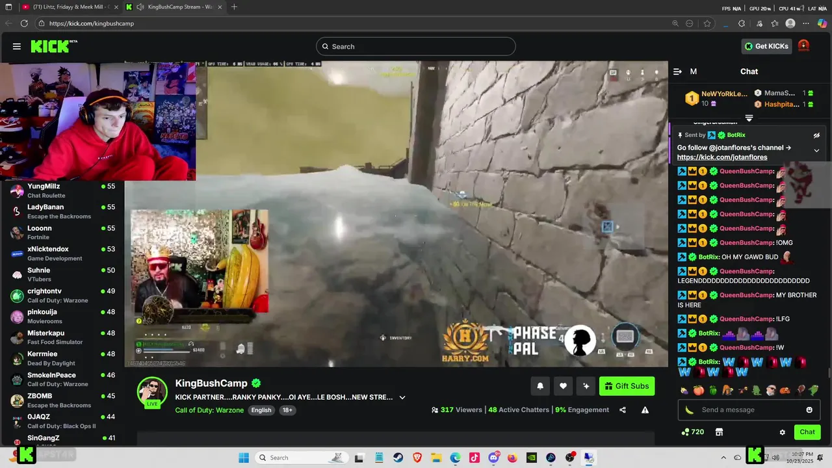Open a new browser tab
Viewport: 832px width, 468px height.
(234, 7)
